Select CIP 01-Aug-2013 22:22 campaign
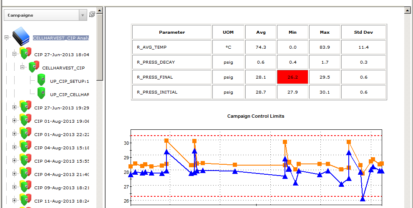This screenshot has width=413, height=208. click(62, 134)
